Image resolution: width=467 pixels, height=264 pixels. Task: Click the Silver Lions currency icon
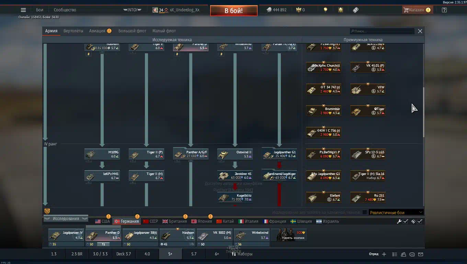click(x=269, y=10)
